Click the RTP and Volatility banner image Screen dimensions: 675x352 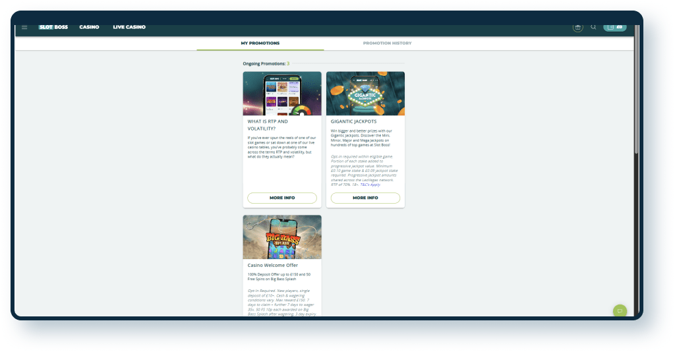[x=282, y=94]
